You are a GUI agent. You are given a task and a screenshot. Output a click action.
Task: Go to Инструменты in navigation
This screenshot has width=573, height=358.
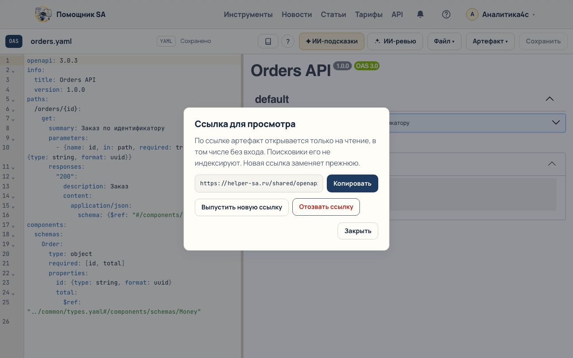coord(248,14)
